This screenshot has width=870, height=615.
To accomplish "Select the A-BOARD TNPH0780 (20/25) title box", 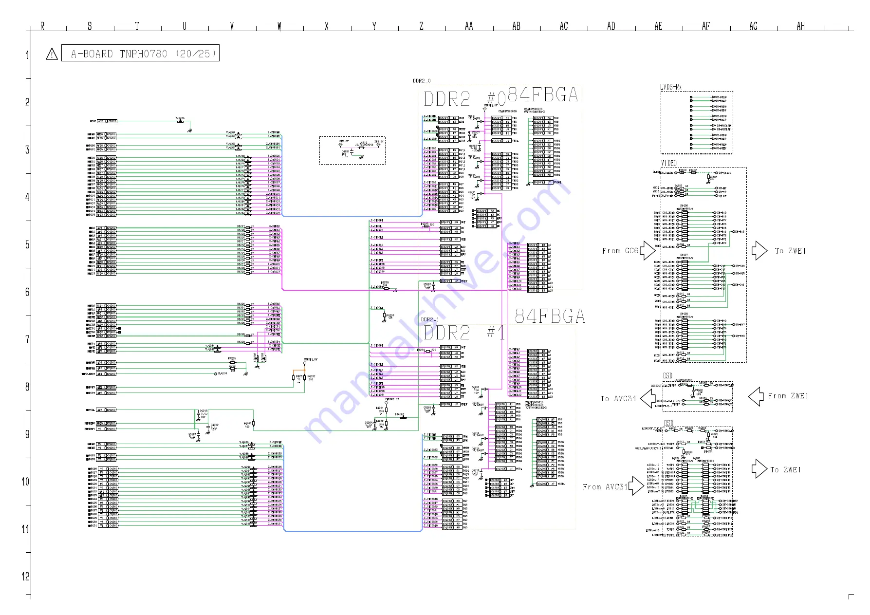I will (x=140, y=53).
